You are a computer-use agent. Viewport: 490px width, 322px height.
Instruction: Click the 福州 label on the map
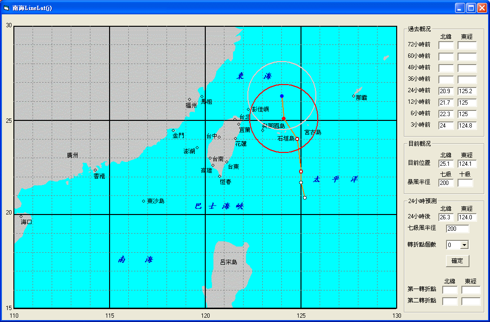(x=191, y=106)
